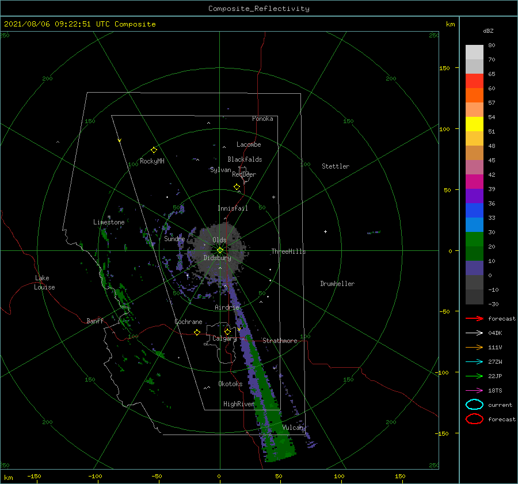Select the magenta 42 dBZ color swatch
The height and width of the screenshot is (484, 518).
(474, 181)
